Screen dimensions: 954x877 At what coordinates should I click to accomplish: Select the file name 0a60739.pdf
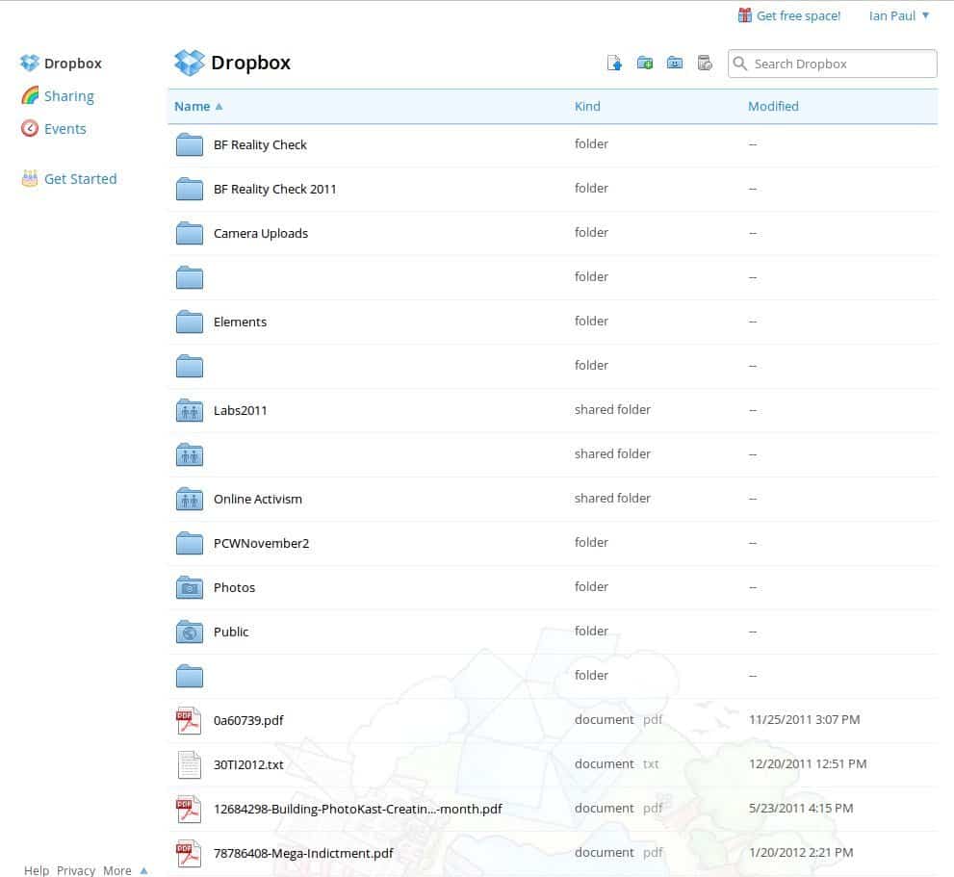(248, 721)
